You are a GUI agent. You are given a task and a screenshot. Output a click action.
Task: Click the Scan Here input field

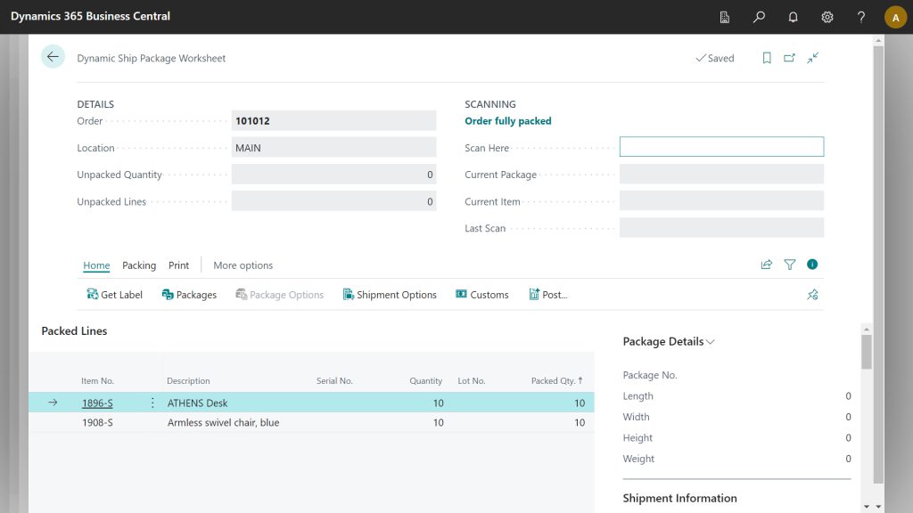pos(721,146)
